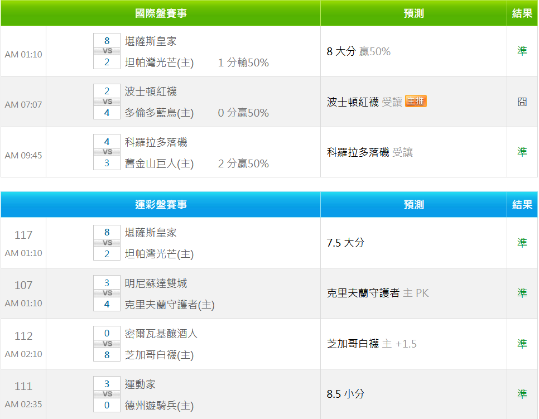
Task: Click AM 09:45 game time
Action: click(23, 155)
